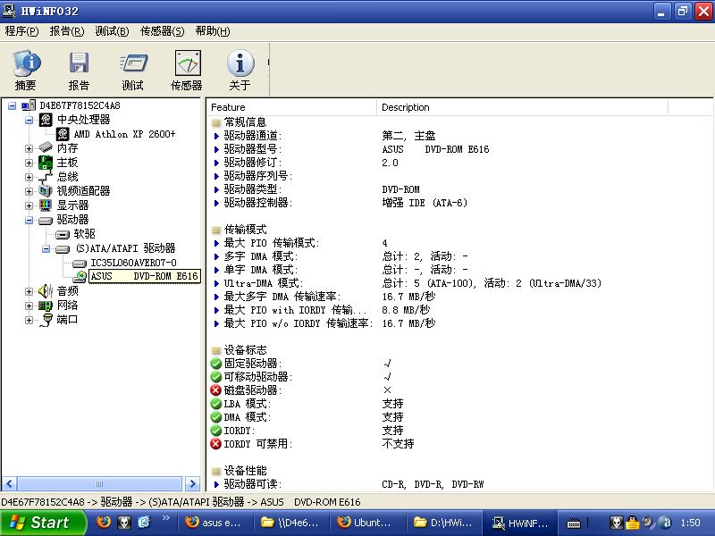Click the 报告 save report toolbar icon
This screenshot has height=536, width=715.
79,71
